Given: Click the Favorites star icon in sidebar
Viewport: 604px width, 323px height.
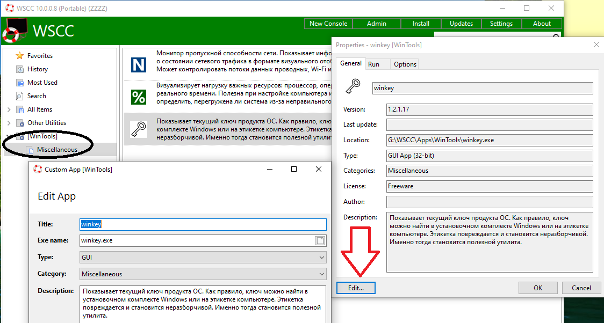Looking at the screenshot, I should tap(20, 56).
